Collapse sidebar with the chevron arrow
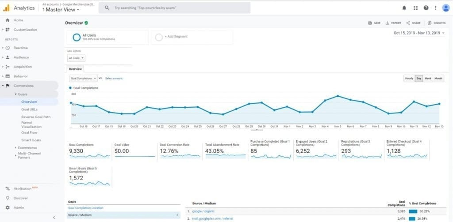Viewport: 453px width, 222px height. 54,218
